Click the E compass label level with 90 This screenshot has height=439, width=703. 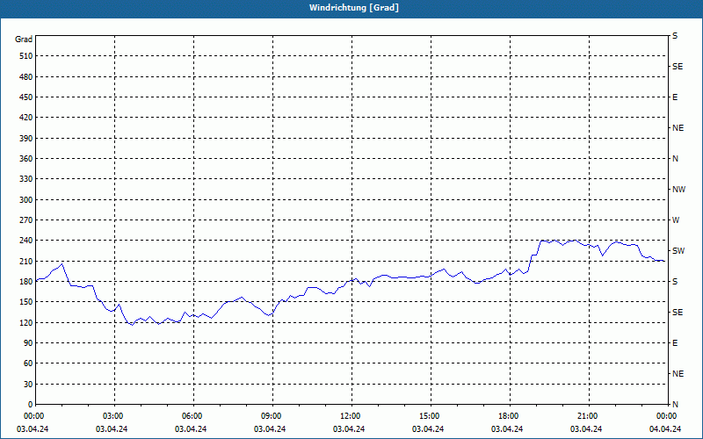click(x=675, y=343)
